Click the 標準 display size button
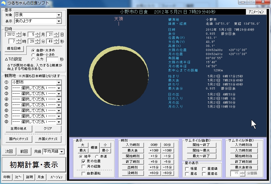This screenshot has height=184, width=271. 94,148
